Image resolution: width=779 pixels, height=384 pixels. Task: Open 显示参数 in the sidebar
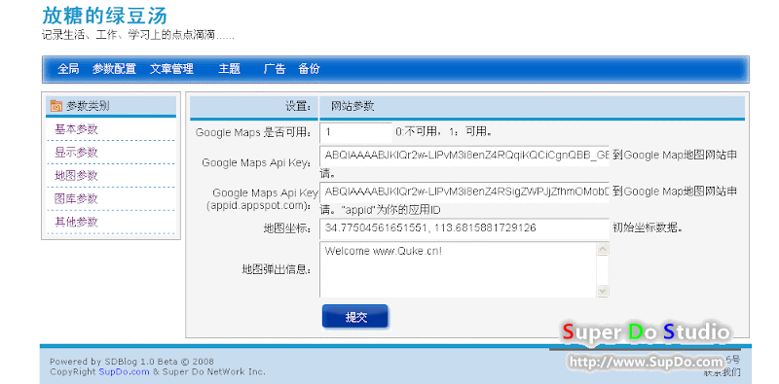(76, 153)
